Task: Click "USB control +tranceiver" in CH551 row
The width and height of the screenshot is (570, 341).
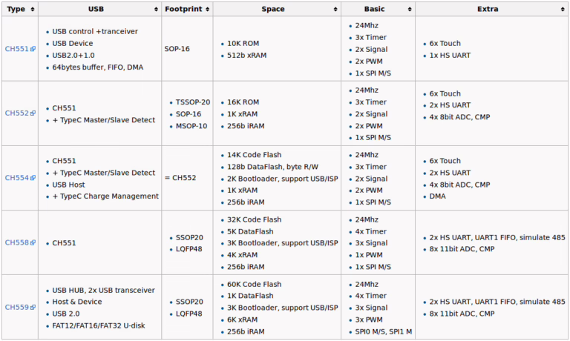Action: point(95,32)
